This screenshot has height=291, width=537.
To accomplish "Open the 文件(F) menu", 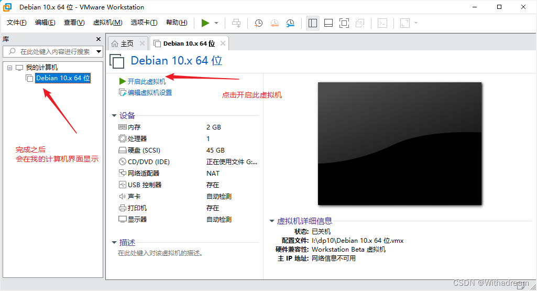I will 16,23.
